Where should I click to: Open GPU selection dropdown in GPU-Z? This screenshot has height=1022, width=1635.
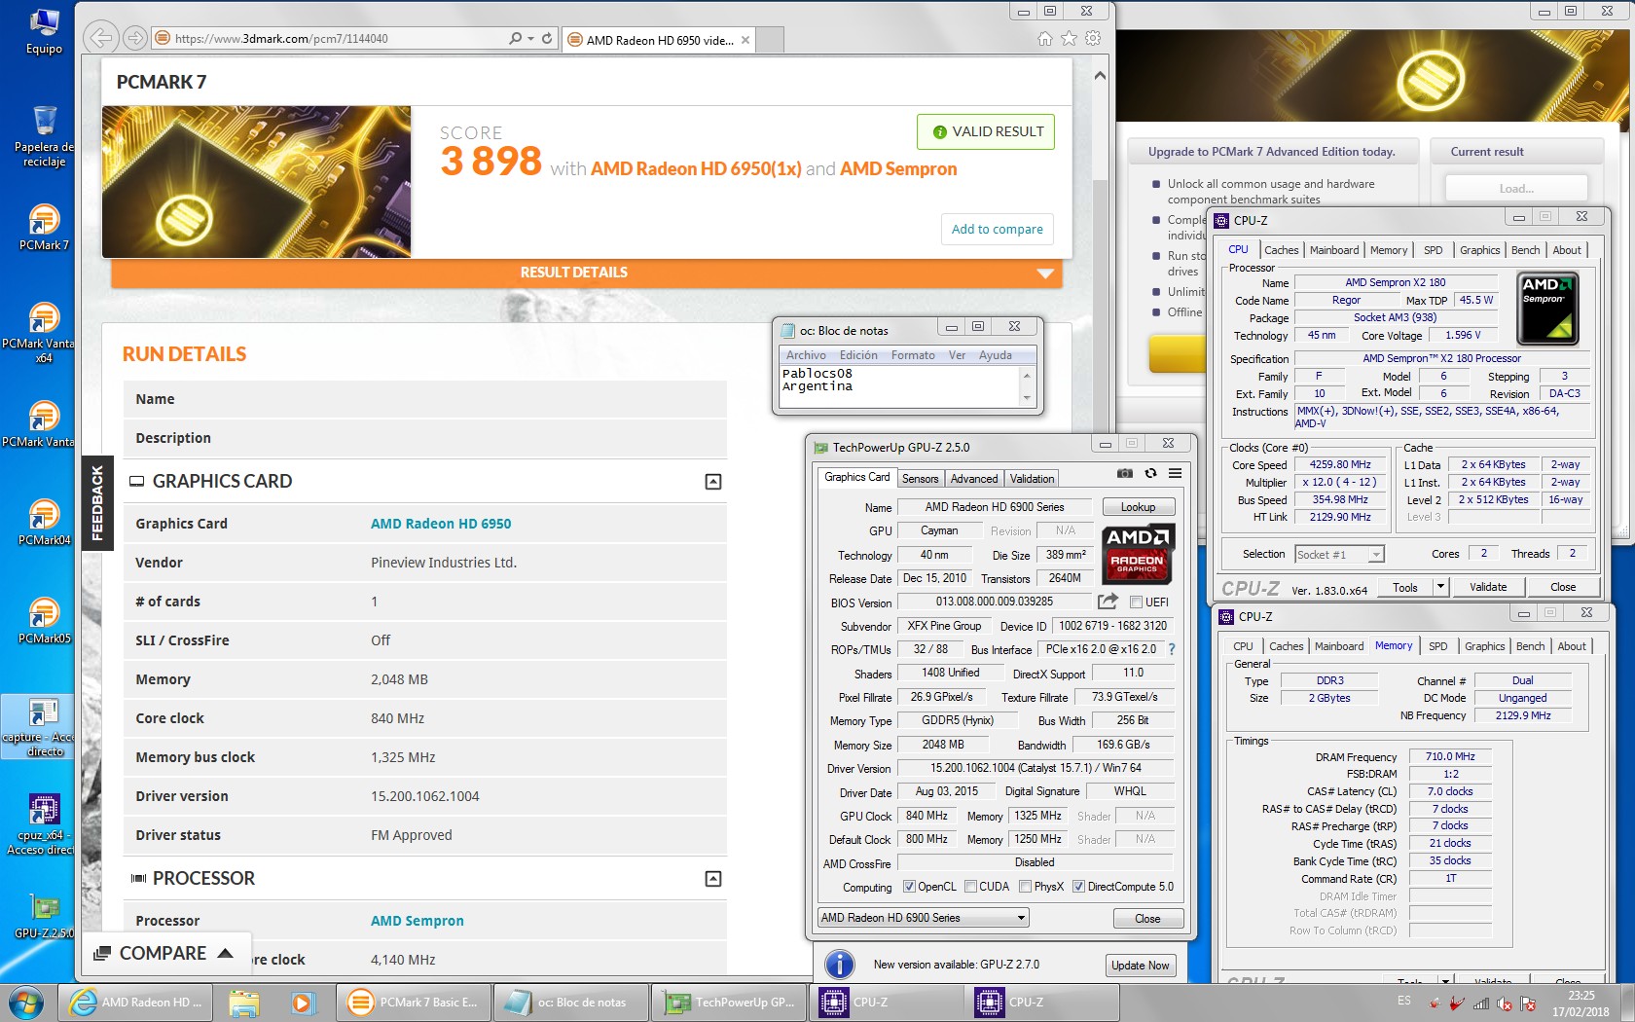[x=924, y=918]
